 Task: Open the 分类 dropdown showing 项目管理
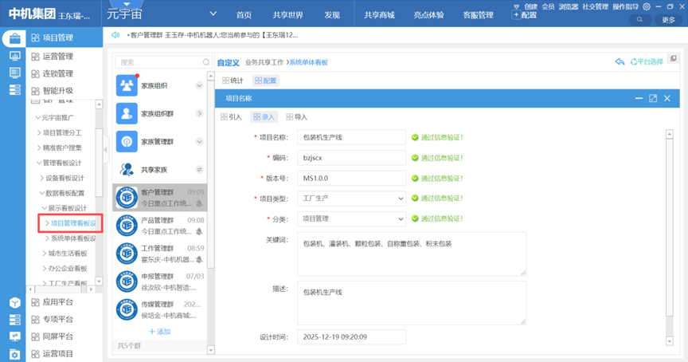point(350,218)
